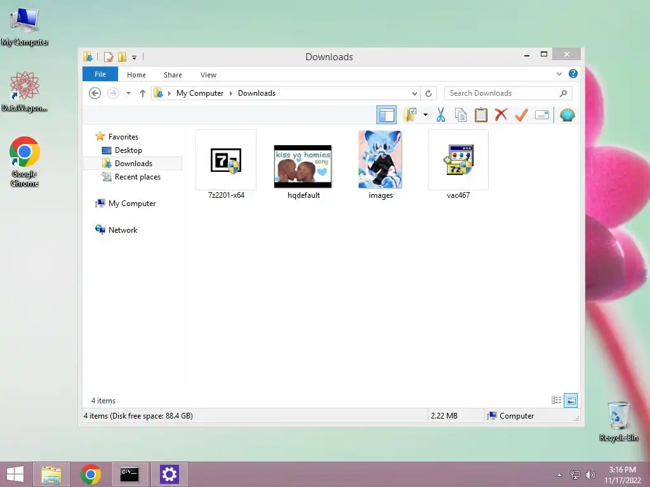Open the File ribbon tab

click(x=100, y=74)
